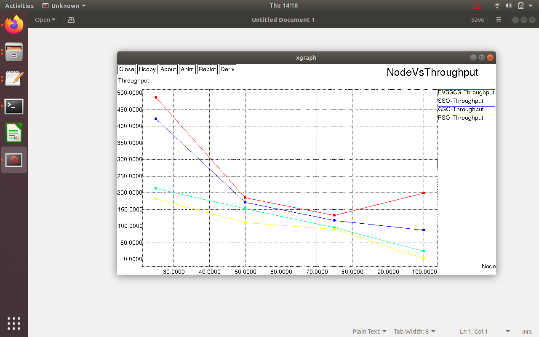Click the red EVSSCS data point at node 100
This screenshot has width=539, height=337.
coord(424,193)
